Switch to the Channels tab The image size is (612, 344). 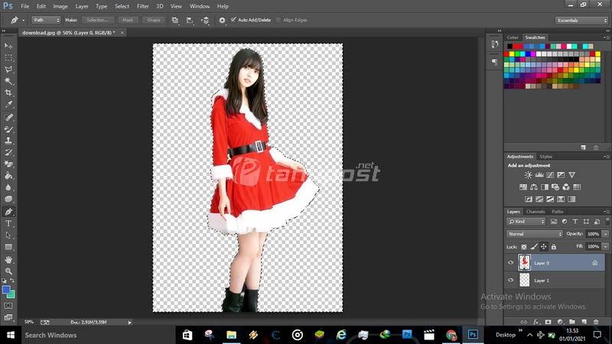point(535,212)
